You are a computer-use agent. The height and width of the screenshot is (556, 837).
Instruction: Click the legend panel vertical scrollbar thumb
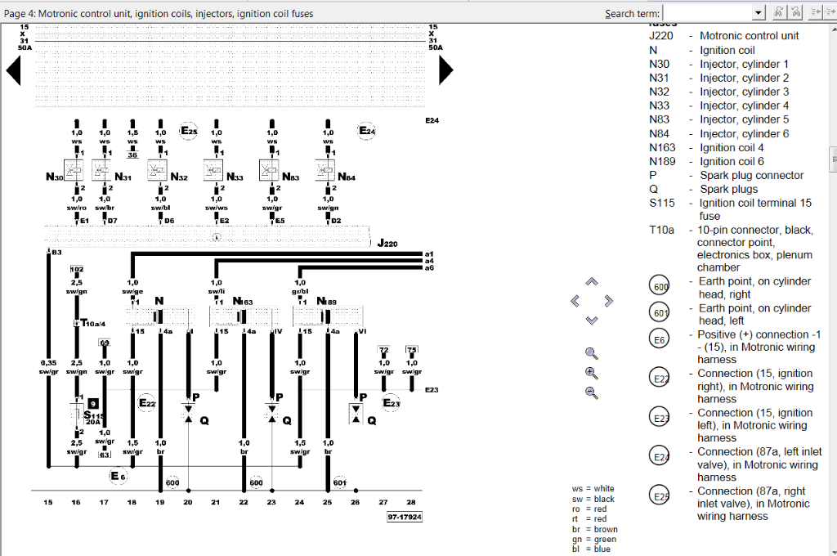(x=832, y=155)
